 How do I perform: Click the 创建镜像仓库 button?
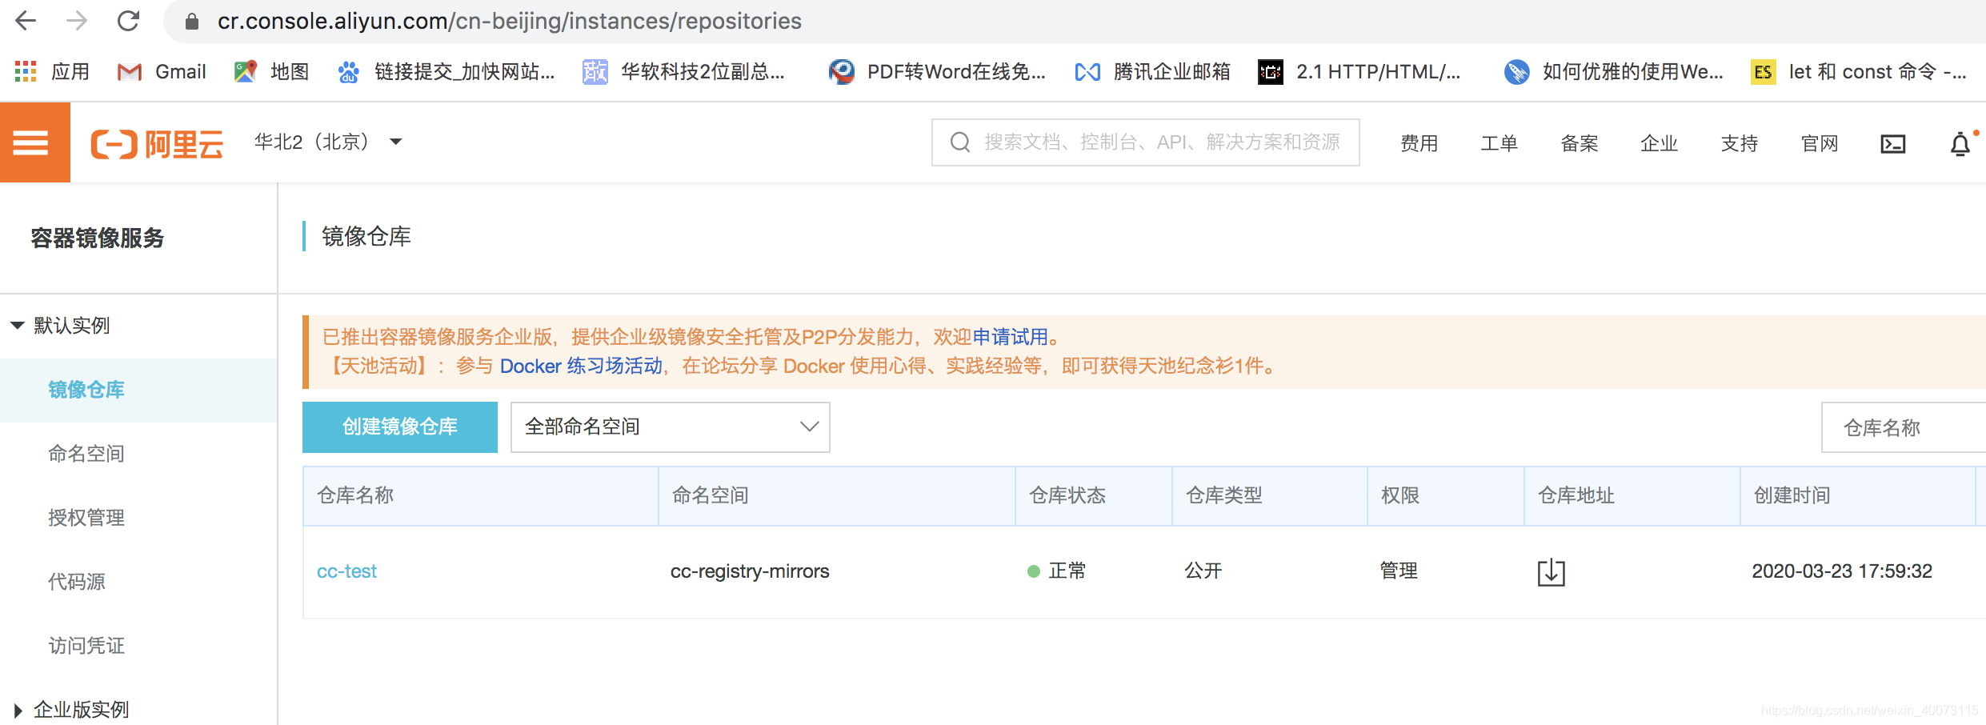click(x=400, y=427)
